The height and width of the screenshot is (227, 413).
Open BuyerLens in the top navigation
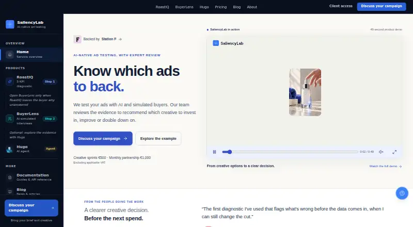click(x=184, y=7)
